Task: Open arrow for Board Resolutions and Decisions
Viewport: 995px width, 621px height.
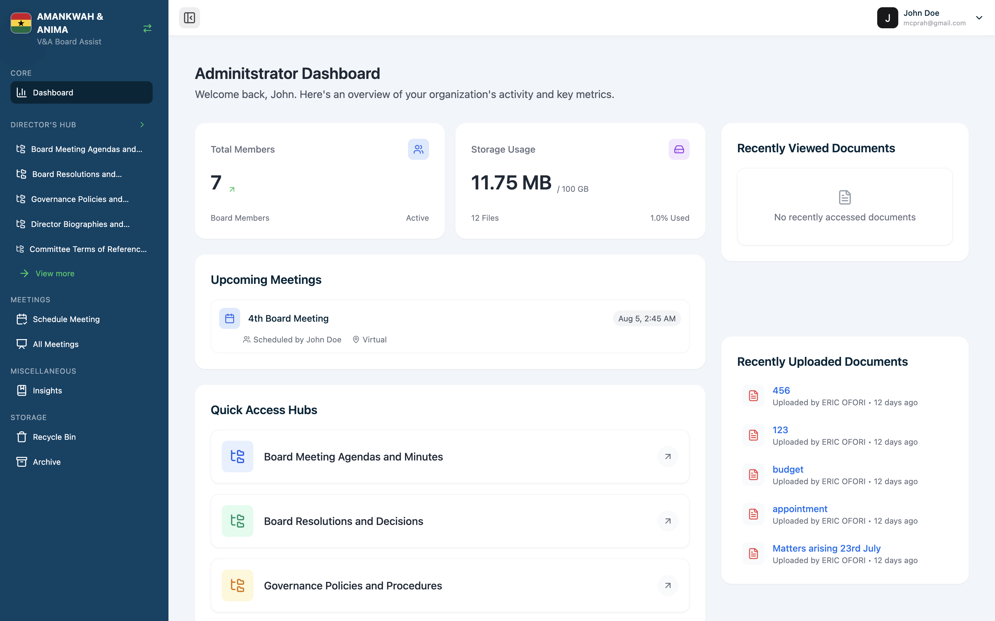Action: click(668, 521)
